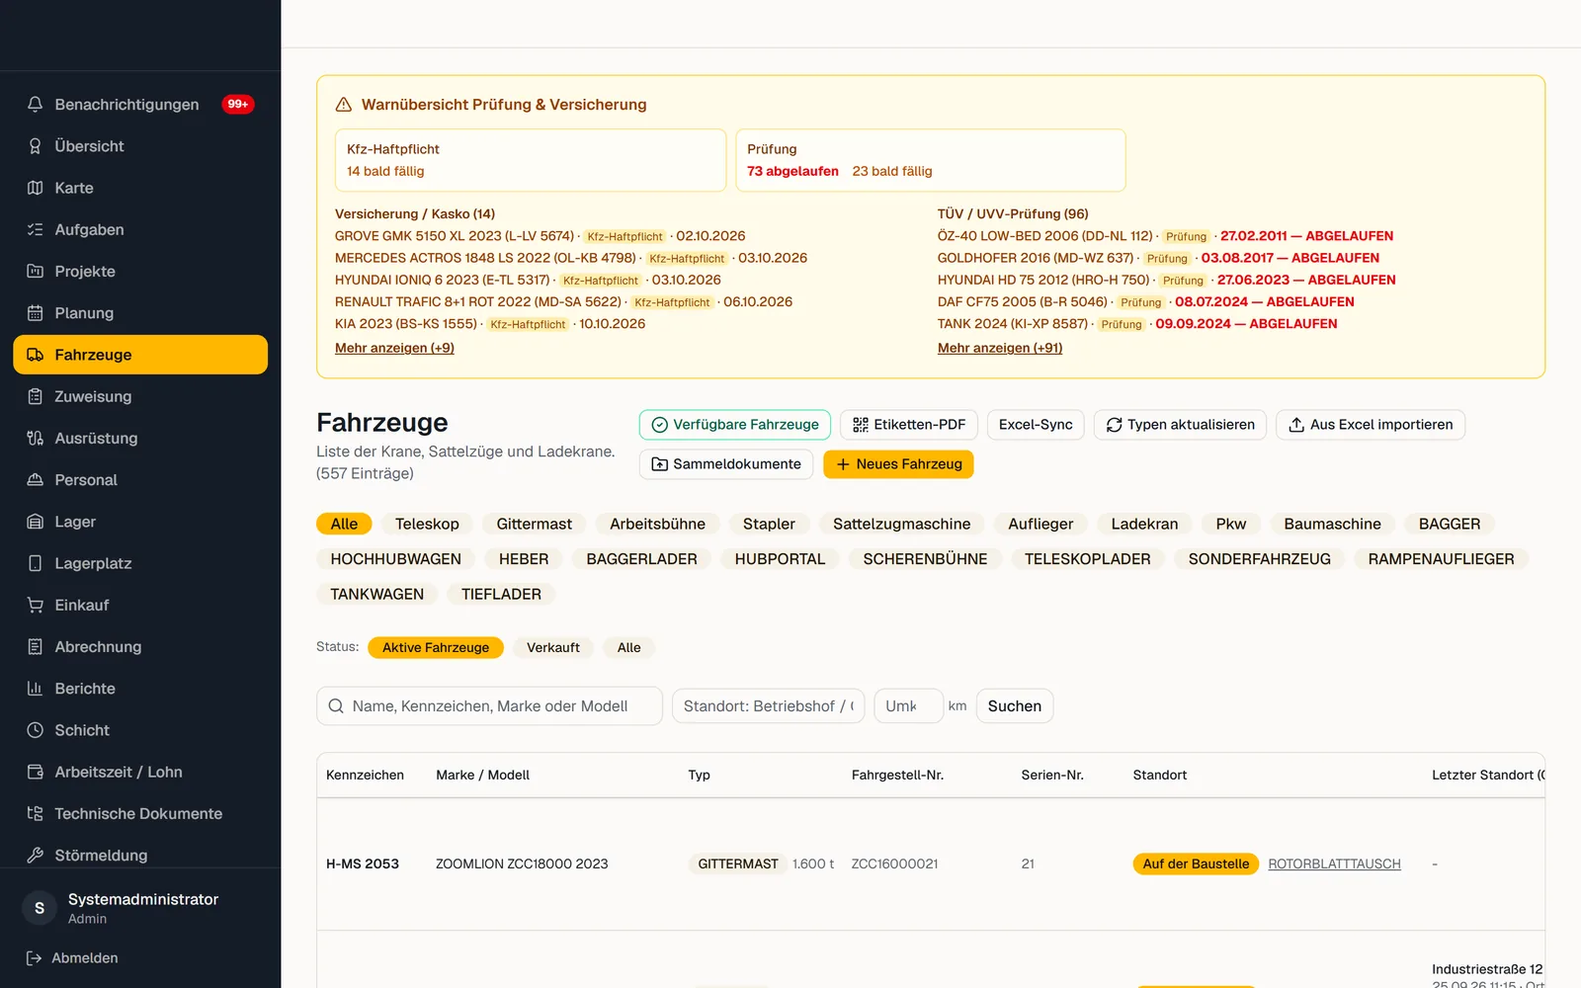This screenshot has width=1581, height=988.
Task: Open the Excel-Sync button
Action: 1036,425
